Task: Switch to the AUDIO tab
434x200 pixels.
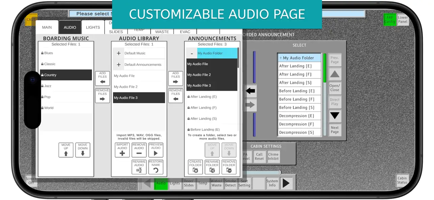Action: (70, 27)
